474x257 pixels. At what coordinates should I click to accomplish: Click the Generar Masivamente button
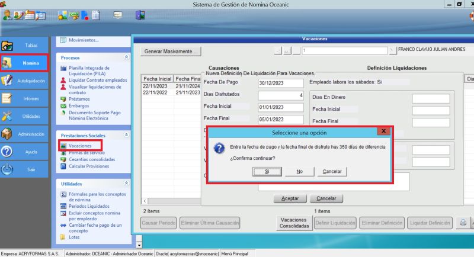tap(170, 52)
